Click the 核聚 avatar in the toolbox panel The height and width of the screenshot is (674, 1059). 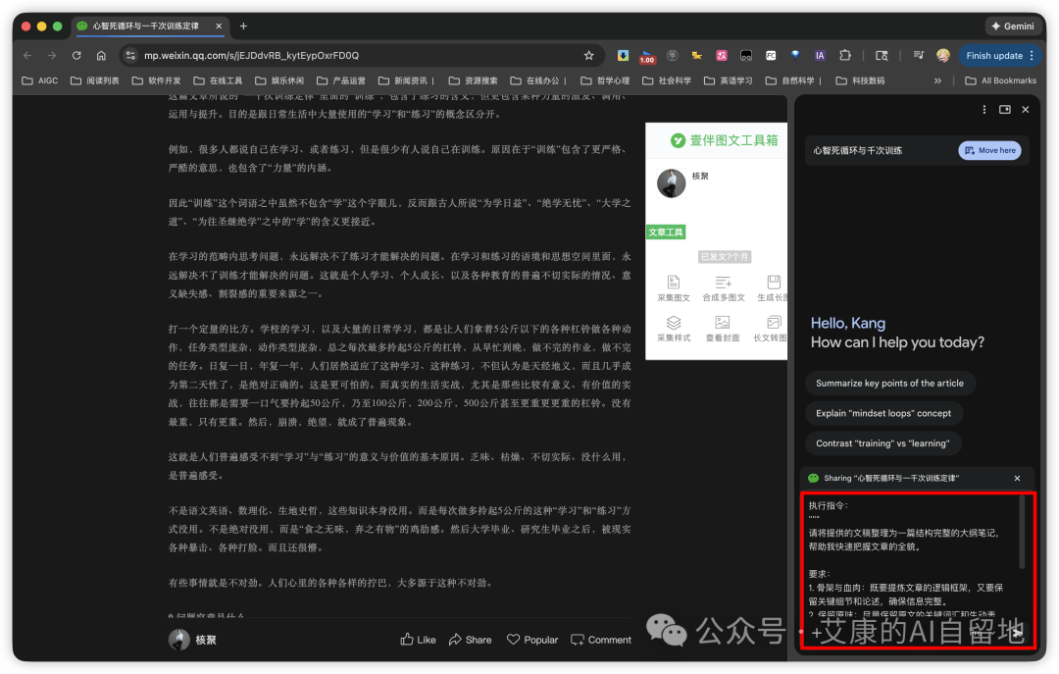(x=672, y=183)
